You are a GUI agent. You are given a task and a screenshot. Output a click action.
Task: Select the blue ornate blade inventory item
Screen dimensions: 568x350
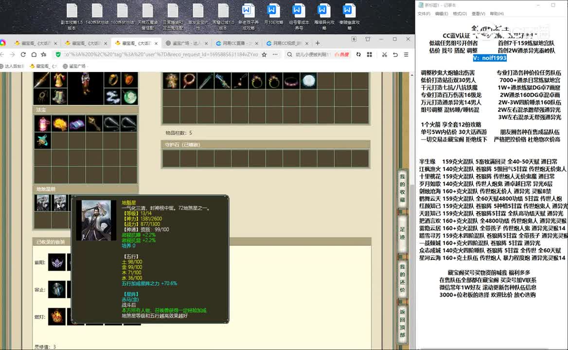(222, 81)
